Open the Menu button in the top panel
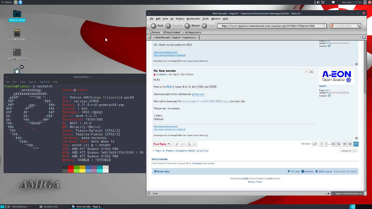The width and height of the screenshot is (372, 209). (7, 2)
